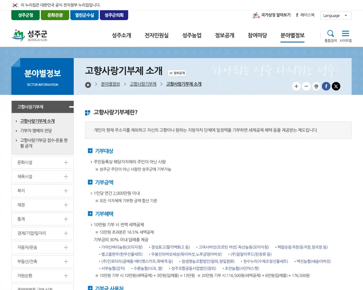Open the 벽진농협(새송이버섯) gift link

(314, 261)
